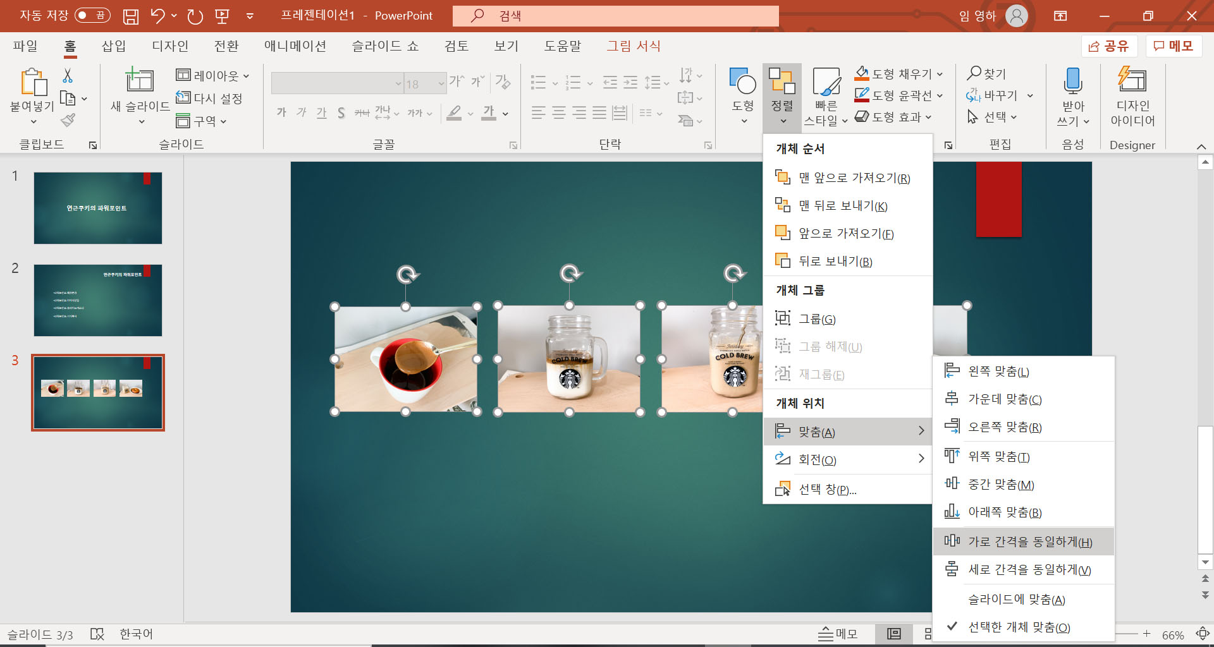Toggle Notes (메모) pane in status bar

pyautogui.click(x=837, y=634)
